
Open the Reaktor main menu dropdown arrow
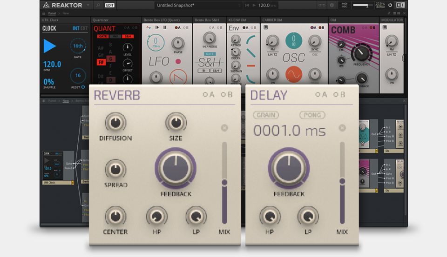coord(87,5)
